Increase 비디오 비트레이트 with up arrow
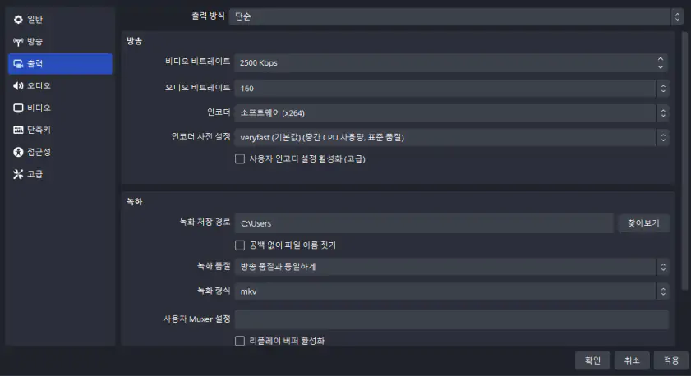 click(660, 58)
